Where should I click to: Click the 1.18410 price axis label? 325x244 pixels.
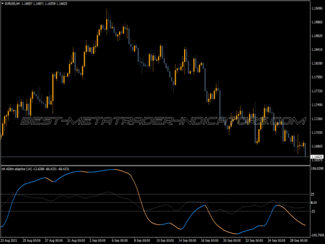tap(317, 49)
